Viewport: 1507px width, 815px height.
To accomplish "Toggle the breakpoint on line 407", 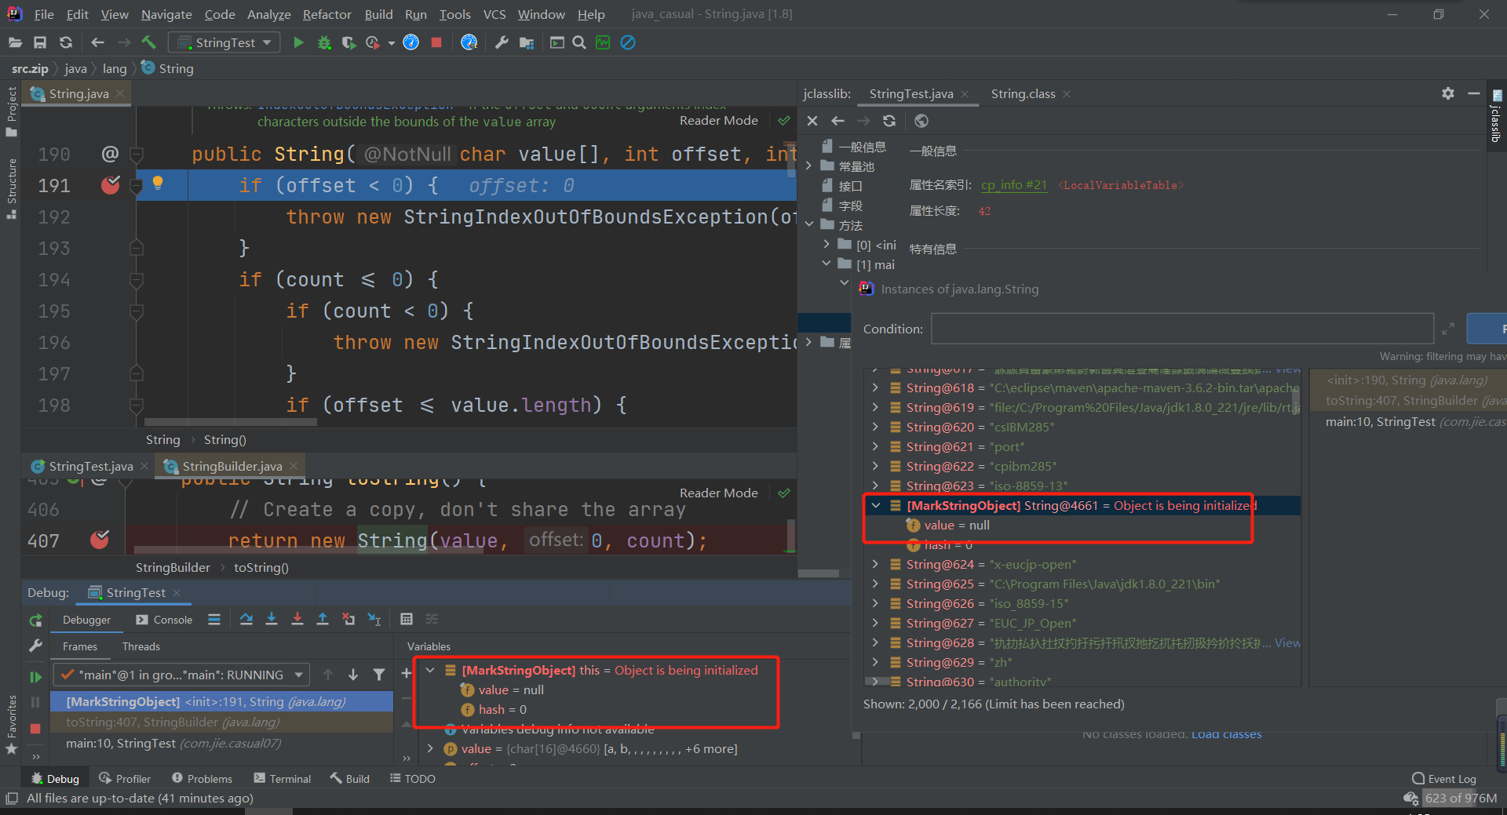I will [100, 540].
